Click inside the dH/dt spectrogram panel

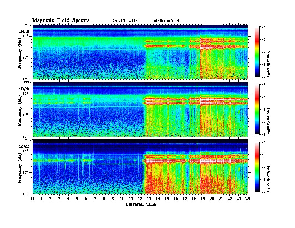pyautogui.click(x=140, y=52)
